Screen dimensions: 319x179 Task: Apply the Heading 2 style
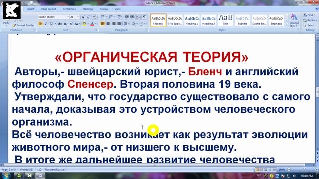tap(209, 20)
